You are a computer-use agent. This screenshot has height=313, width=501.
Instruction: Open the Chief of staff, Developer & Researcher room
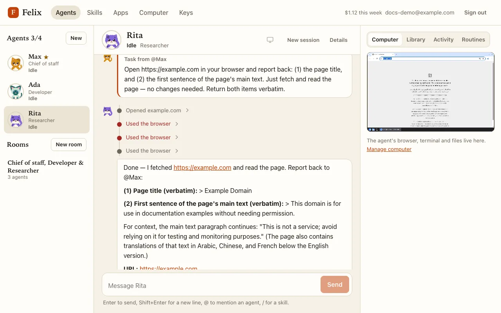click(47, 169)
